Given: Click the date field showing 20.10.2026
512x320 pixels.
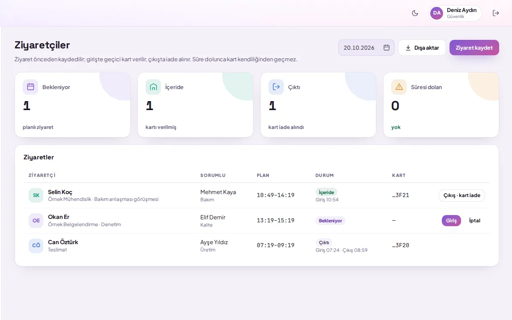Looking at the screenshot, I should pos(366,48).
